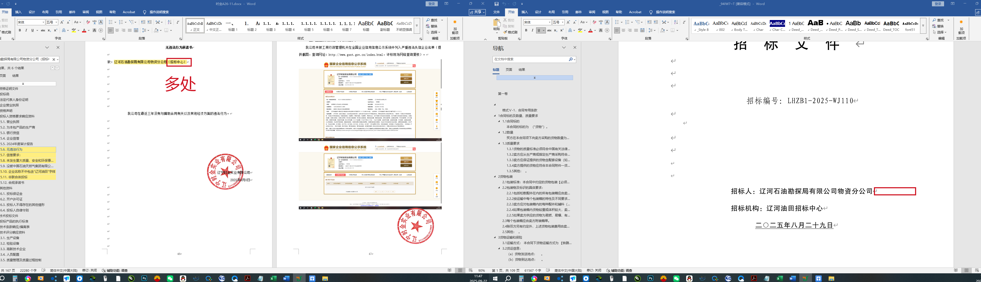Expand the styles gallery in 时金A26-11 window

(x=417, y=26)
